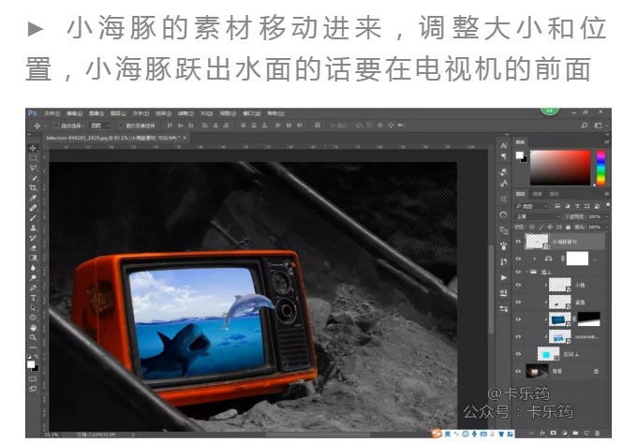Open the Character panel icon

pyautogui.click(x=504, y=145)
